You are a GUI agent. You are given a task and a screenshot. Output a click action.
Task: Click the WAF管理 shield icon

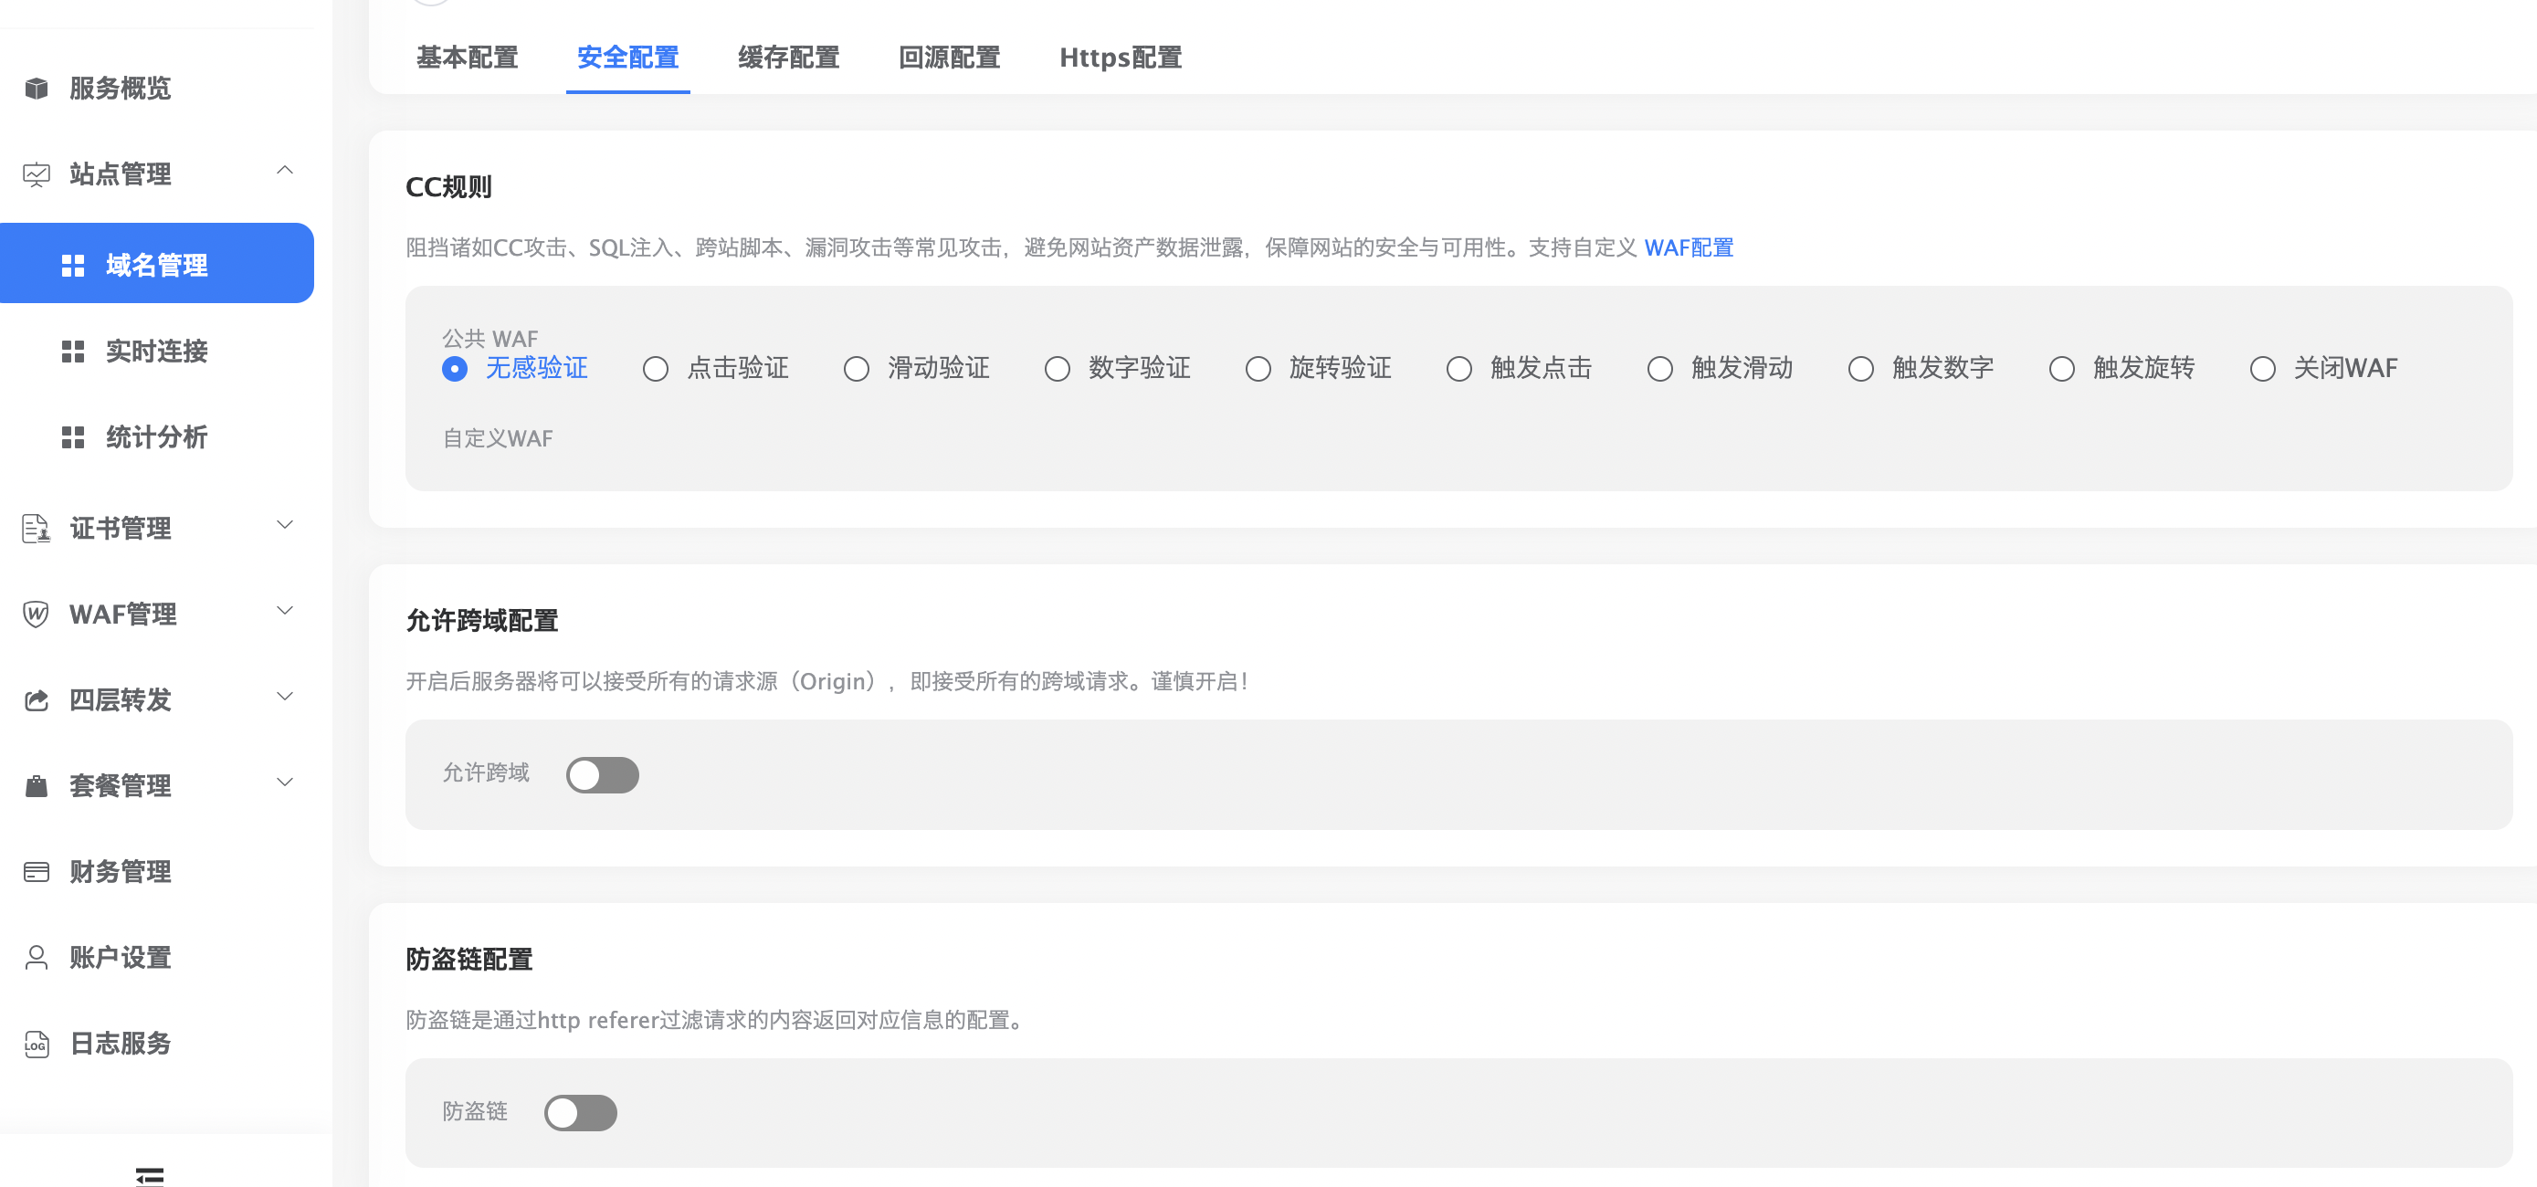37,615
